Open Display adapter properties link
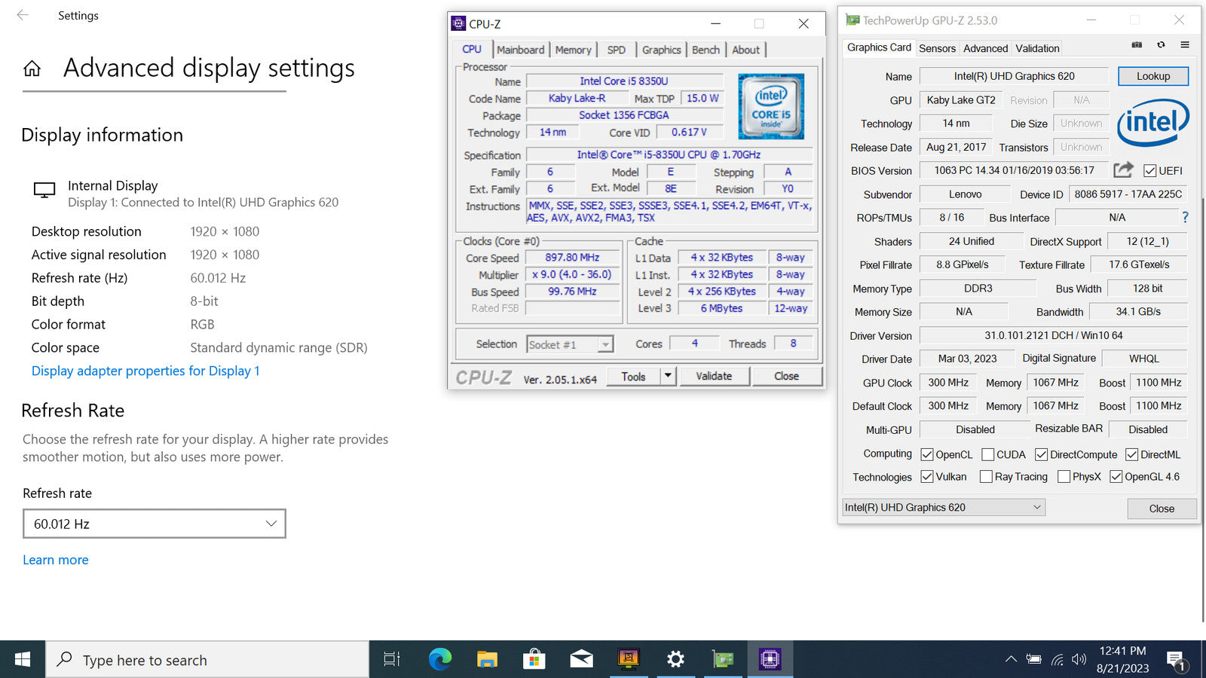 pyautogui.click(x=145, y=371)
